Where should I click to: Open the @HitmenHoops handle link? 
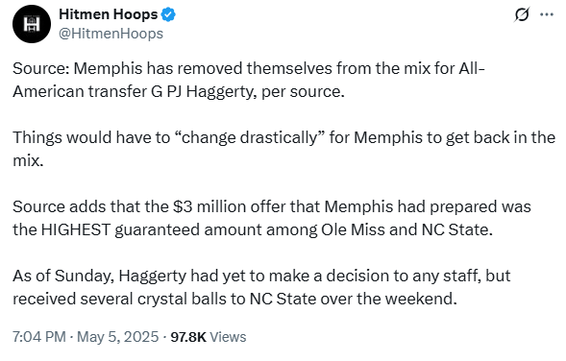coord(111,34)
